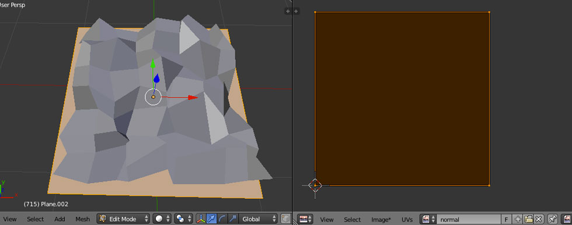Toggle the pin image icon
This screenshot has height=225, width=572.
tap(552, 219)
